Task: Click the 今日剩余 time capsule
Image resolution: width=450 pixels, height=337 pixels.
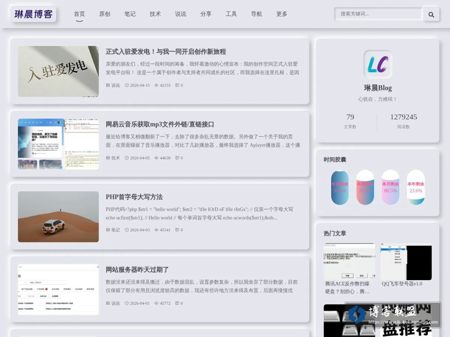Action: tap(340, 187)
